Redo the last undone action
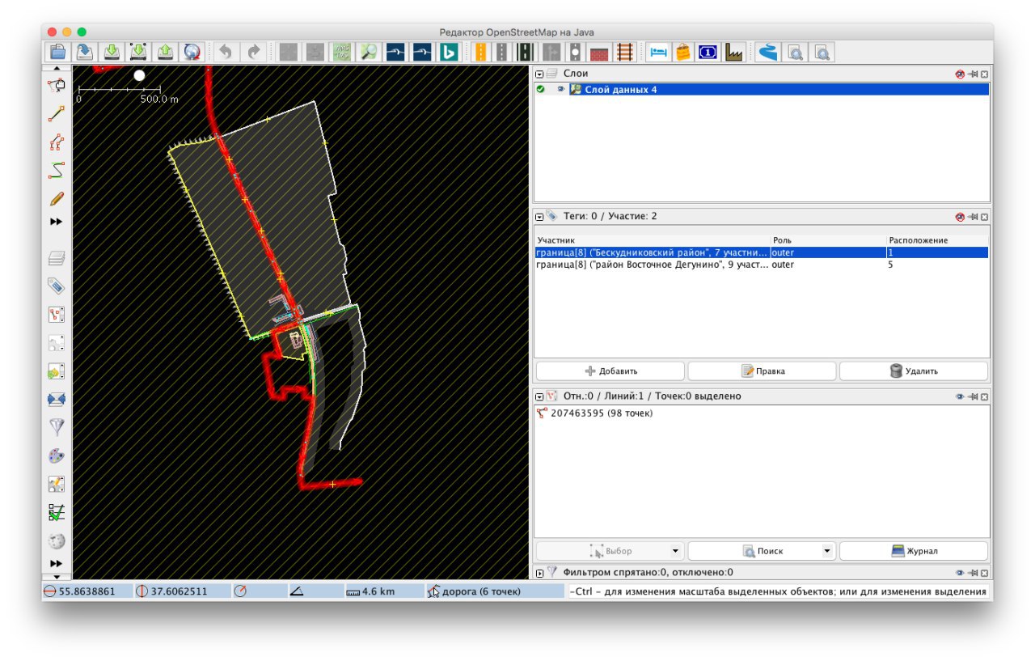The height and width of the screenshot is (661, 1035). pos(253,53)
